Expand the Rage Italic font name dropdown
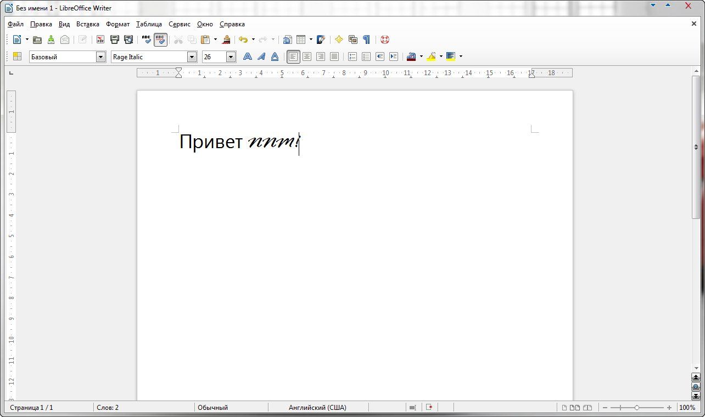Image resolution: width=705 pixels, height=417 pixels. click(x=192, y=57)
